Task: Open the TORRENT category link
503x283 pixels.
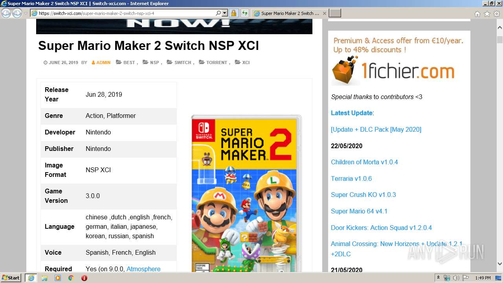Action: tap(217, 62)
